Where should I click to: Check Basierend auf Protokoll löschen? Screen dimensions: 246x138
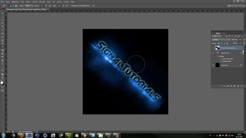pos(71,6)
